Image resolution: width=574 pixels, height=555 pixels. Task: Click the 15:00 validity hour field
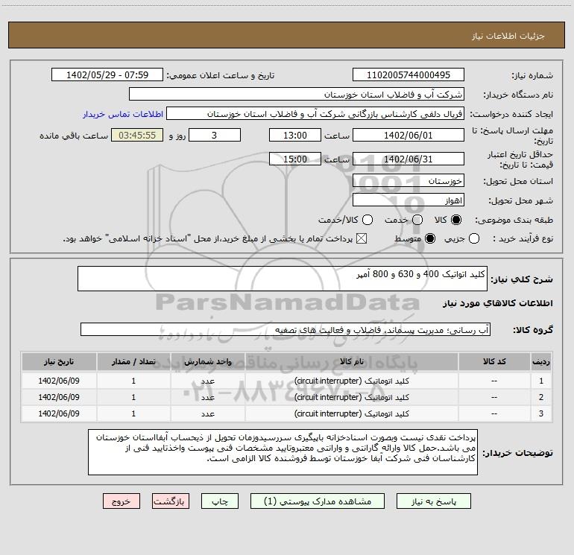[x=295, y=159]
